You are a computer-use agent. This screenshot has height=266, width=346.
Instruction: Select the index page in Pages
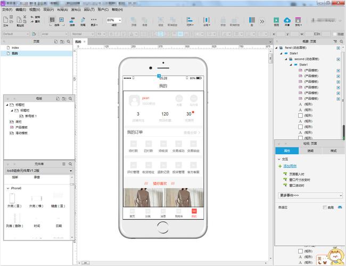(15, 47)
